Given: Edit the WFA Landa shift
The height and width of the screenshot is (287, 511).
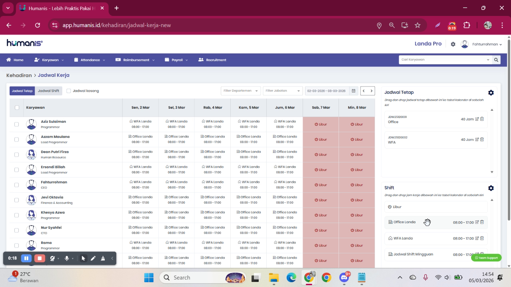Looking at the screenshot, I should 477,238.
